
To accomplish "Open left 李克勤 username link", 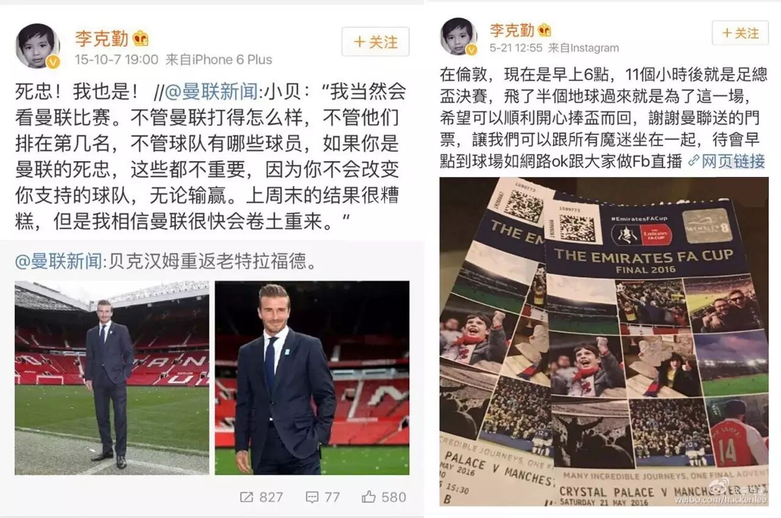I will click(x=102, y=38).
